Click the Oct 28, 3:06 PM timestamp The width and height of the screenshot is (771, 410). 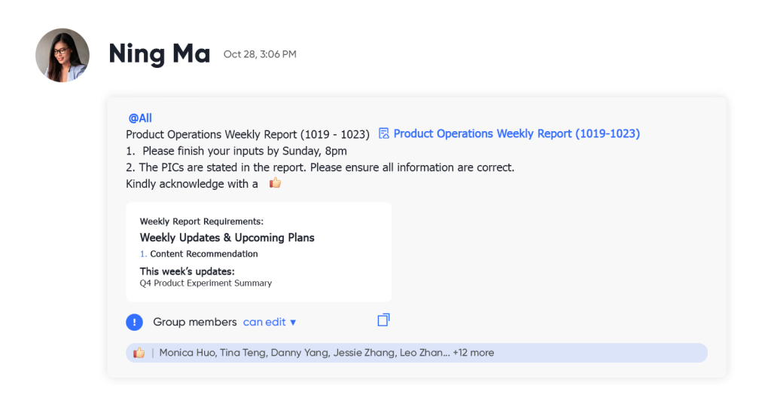pos(260,54)
